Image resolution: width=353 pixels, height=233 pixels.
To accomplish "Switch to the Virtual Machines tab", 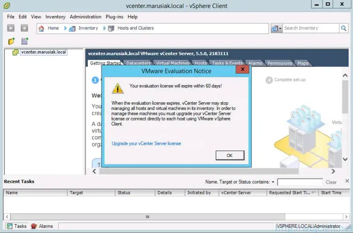I will tap(173, 63).
